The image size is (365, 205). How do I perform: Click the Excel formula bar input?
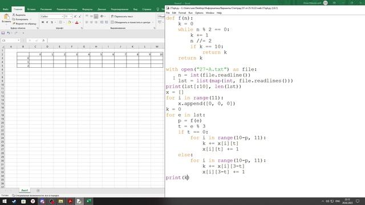coord(106,40)
